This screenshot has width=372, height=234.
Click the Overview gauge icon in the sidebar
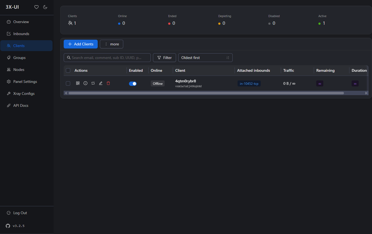click(x=9, y=22)
